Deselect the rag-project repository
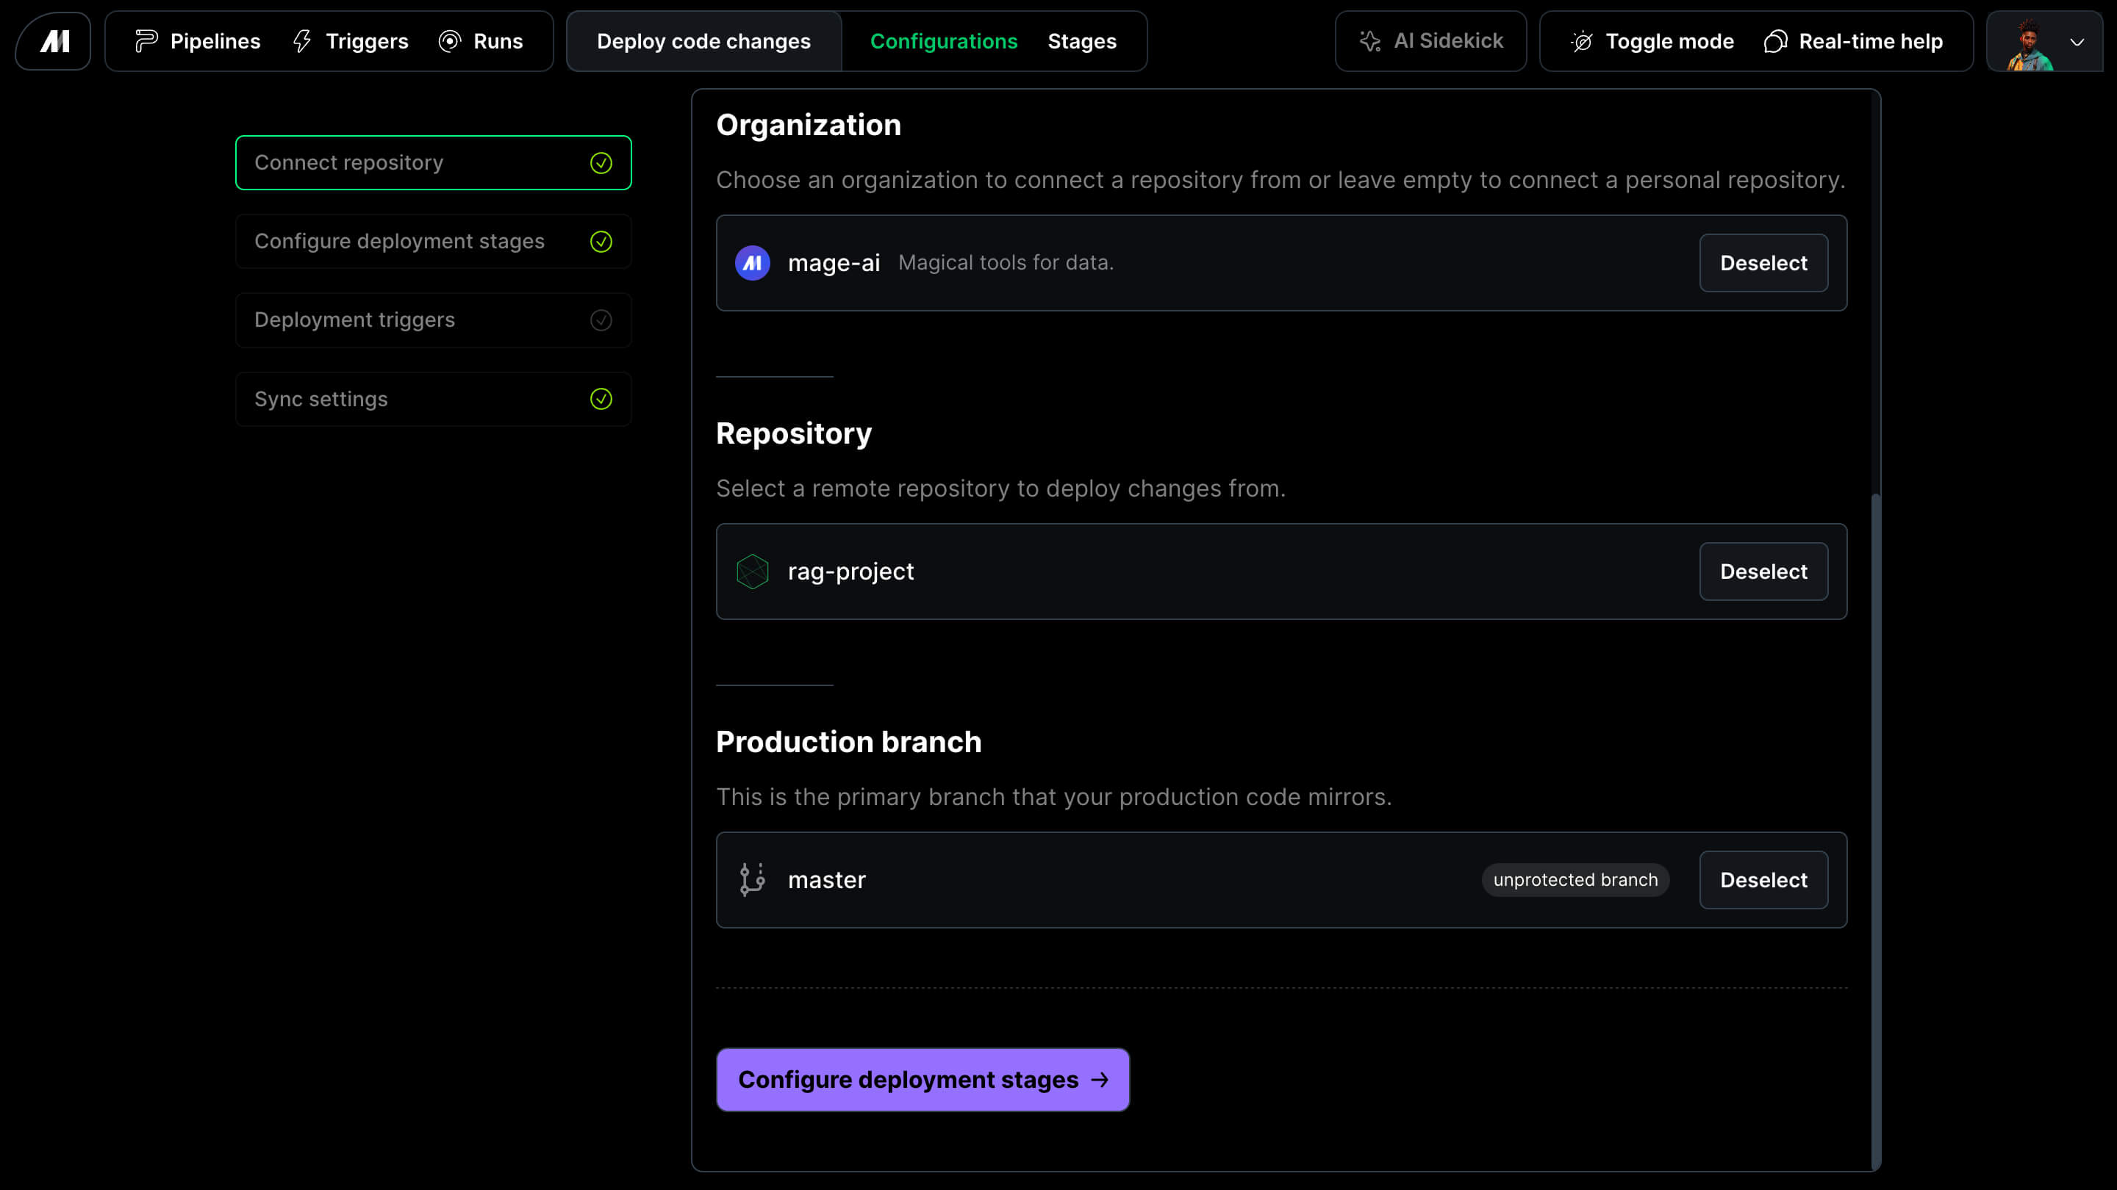2117x1190 pixels. click(1763, 571)
